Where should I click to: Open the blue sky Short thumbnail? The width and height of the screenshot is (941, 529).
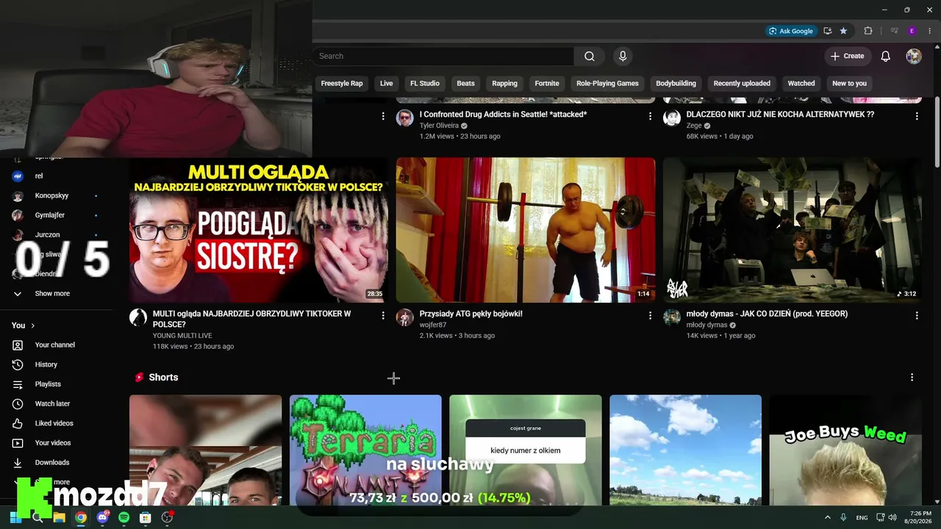(685, 450)
